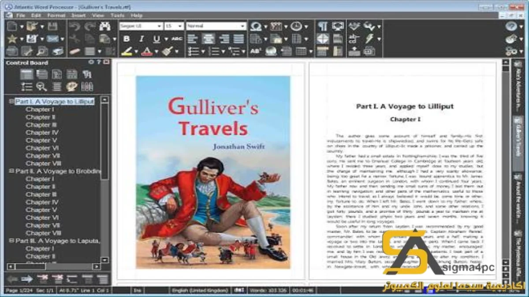Viewport: 529px width, 297px height.
Task: Click the format painter brush icon
Action: (x=167, y=51)
